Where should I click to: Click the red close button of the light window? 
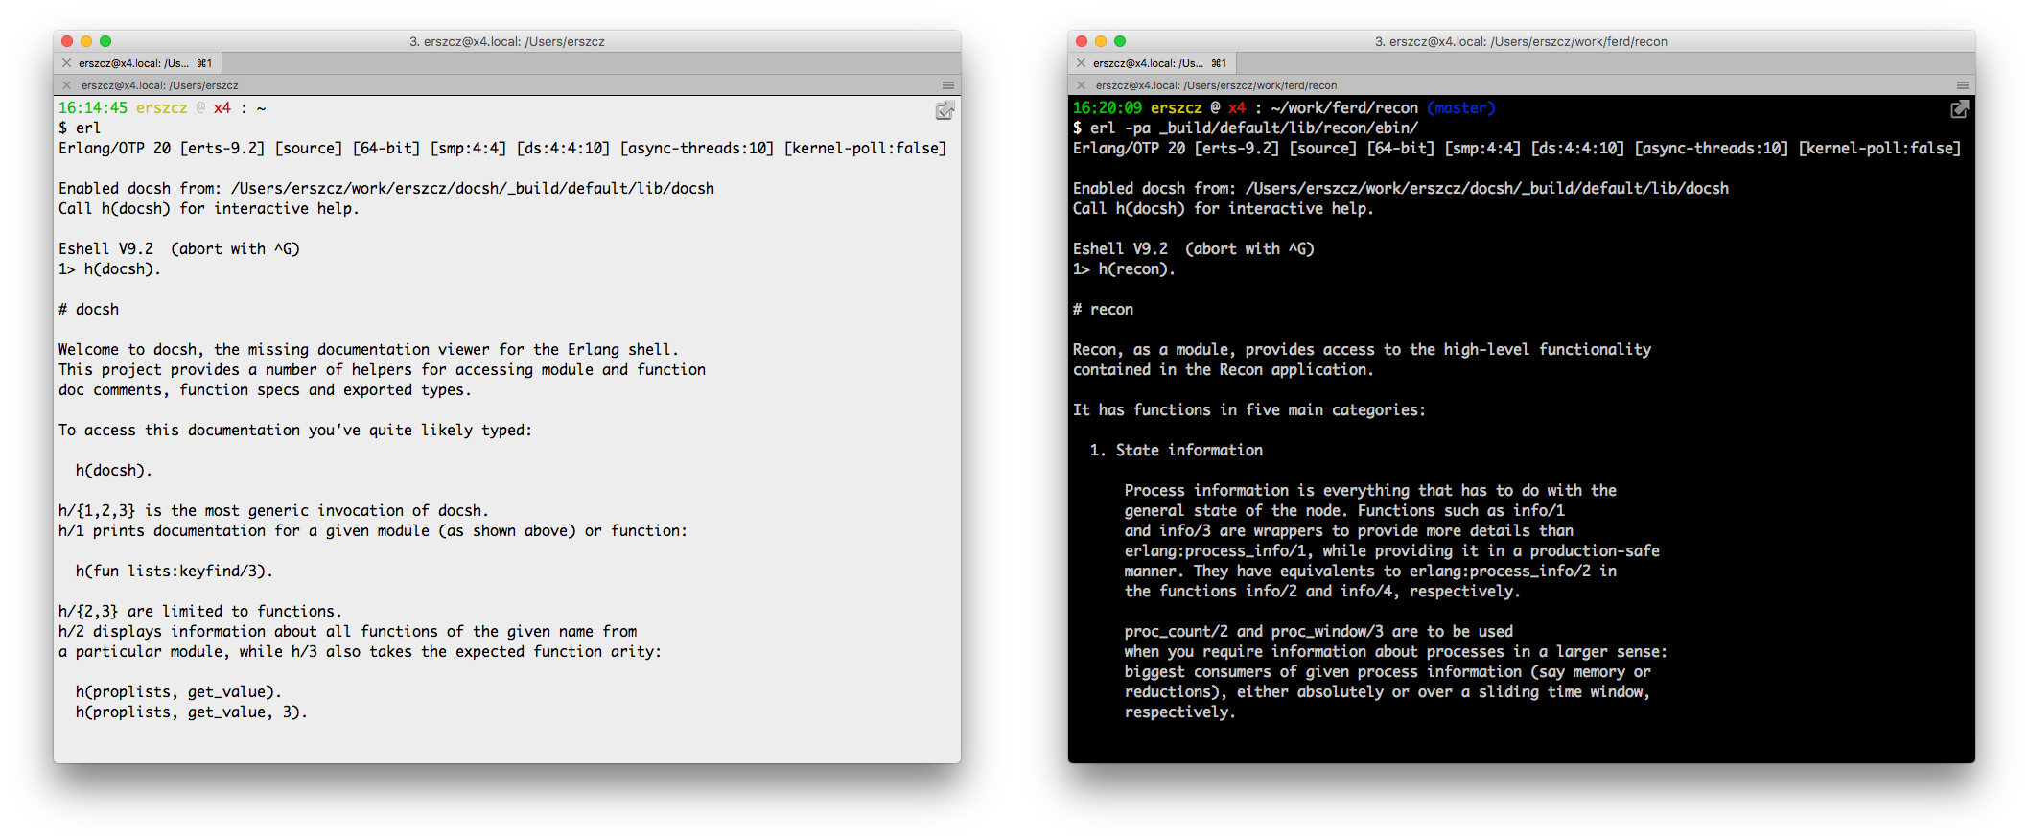(67, 41)
